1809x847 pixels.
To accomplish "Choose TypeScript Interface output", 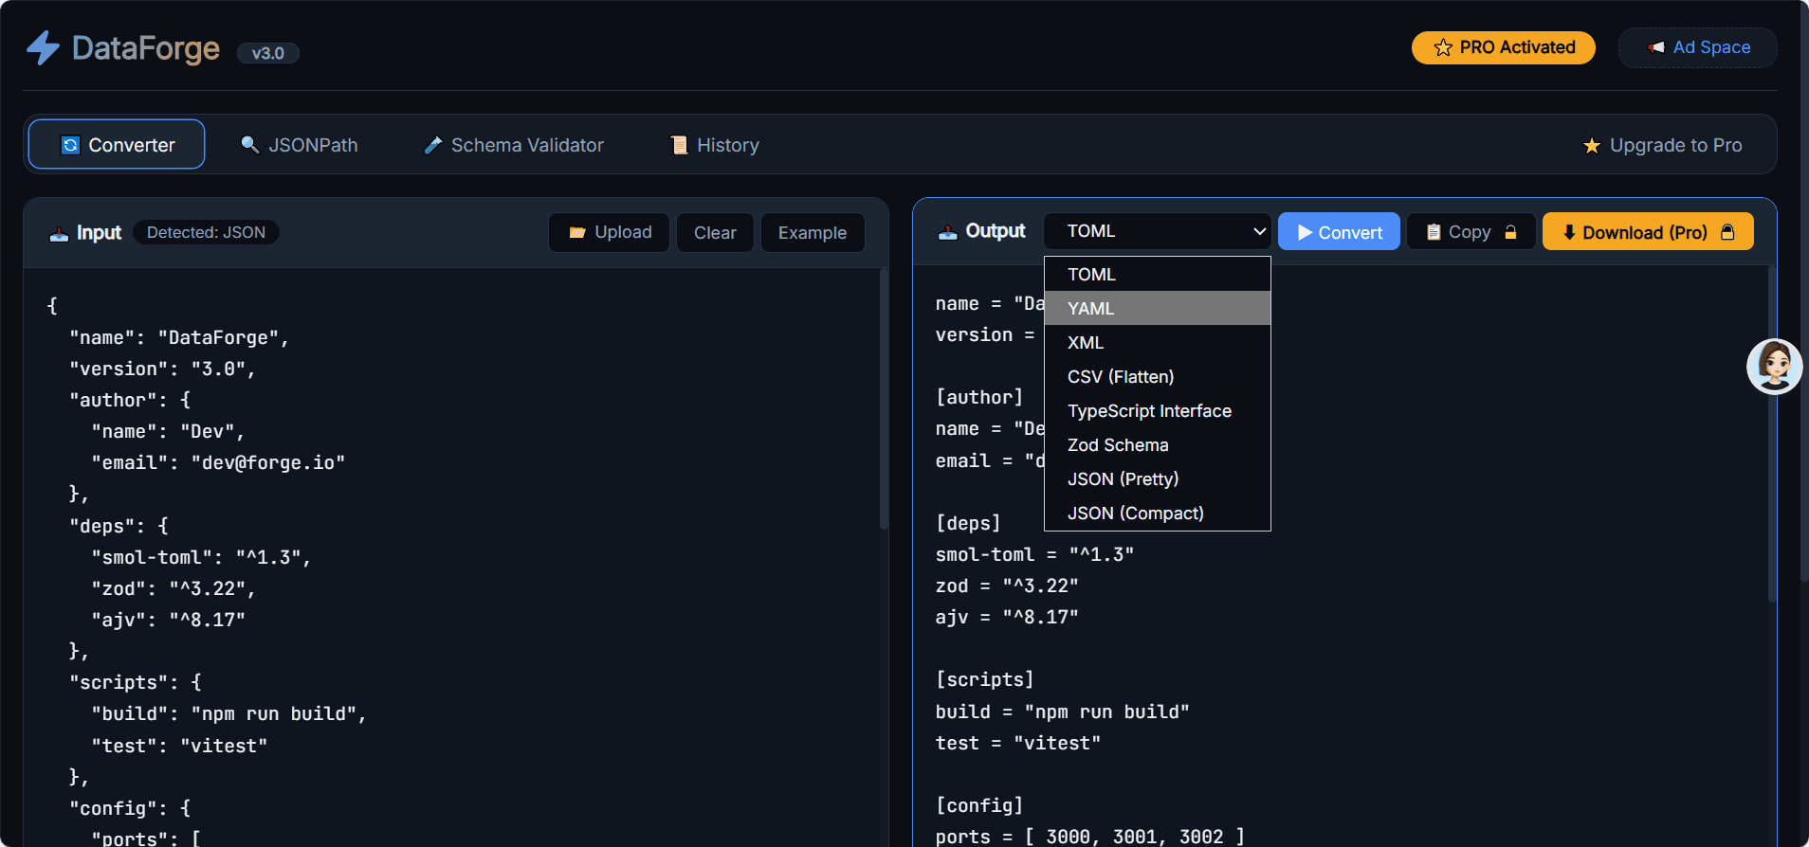I will pyautogui.click(x=1157, y=410).
